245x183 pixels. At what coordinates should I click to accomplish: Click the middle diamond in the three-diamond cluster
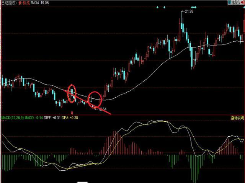(193, 7)
